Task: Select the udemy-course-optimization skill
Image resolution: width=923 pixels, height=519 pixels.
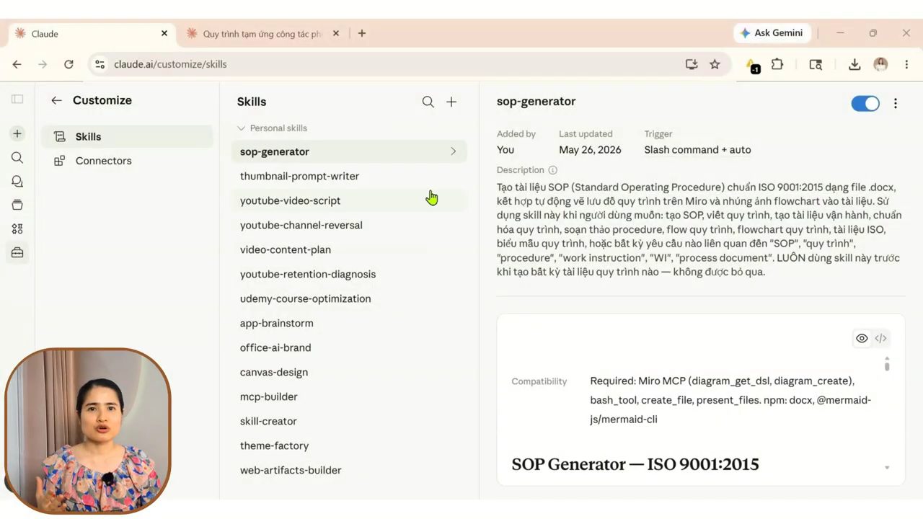Action: pyautogui.click(x=349, y=298)
